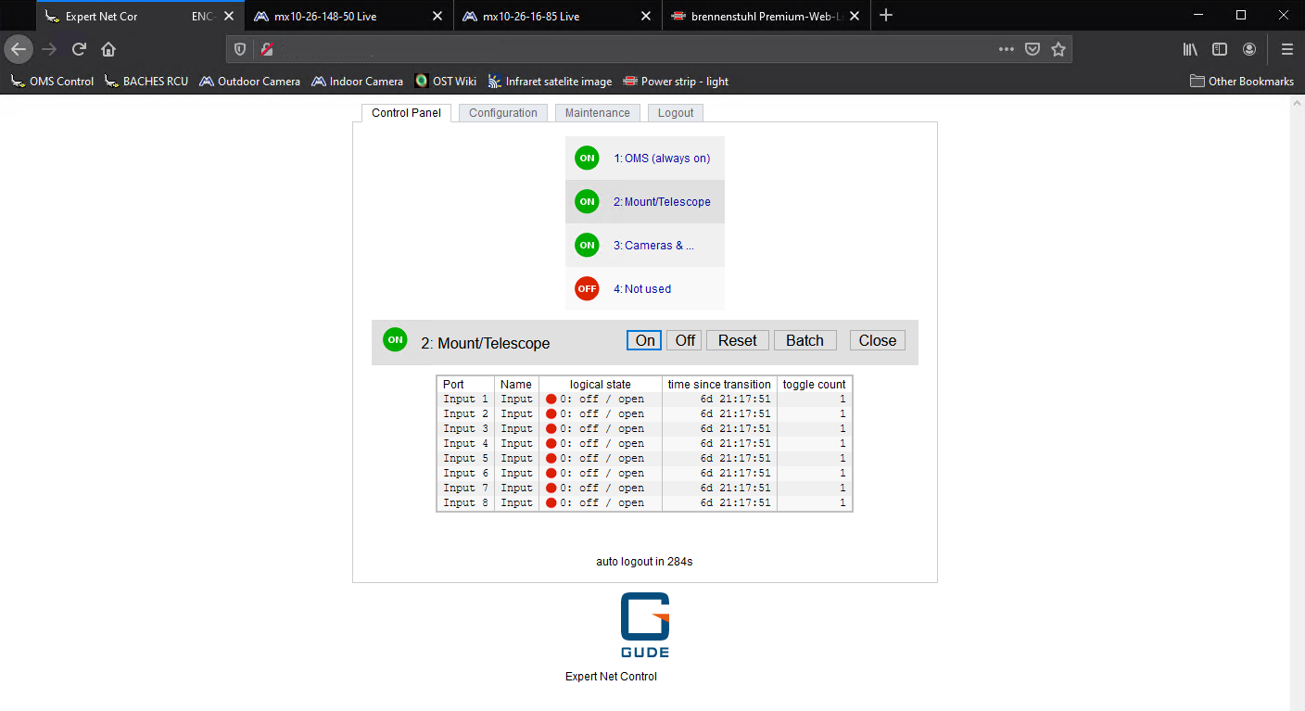This screenshot has height=711, width=1305.
Task: Open the Maintenance tab
Action: [597, 113]
